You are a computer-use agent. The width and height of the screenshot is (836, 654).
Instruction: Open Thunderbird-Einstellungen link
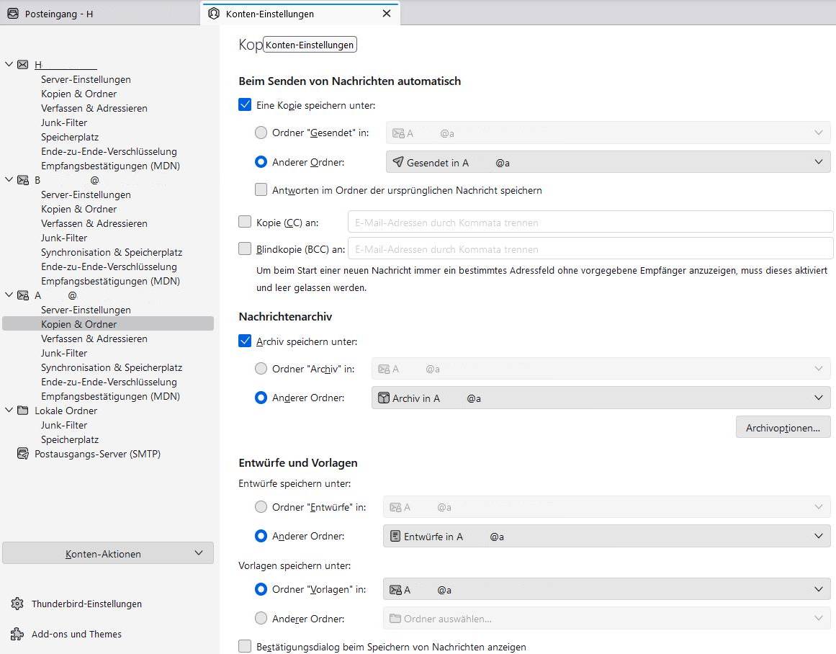coord(86,604)
